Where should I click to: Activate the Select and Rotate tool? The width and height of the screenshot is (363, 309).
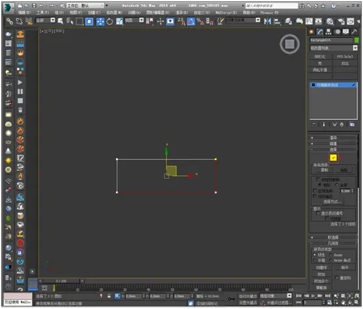[x=109, y=22]
